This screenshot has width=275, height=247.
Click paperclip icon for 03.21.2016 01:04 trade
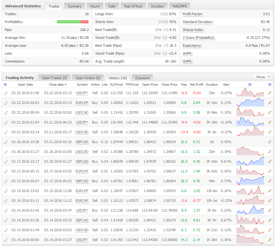pos(6,123)
